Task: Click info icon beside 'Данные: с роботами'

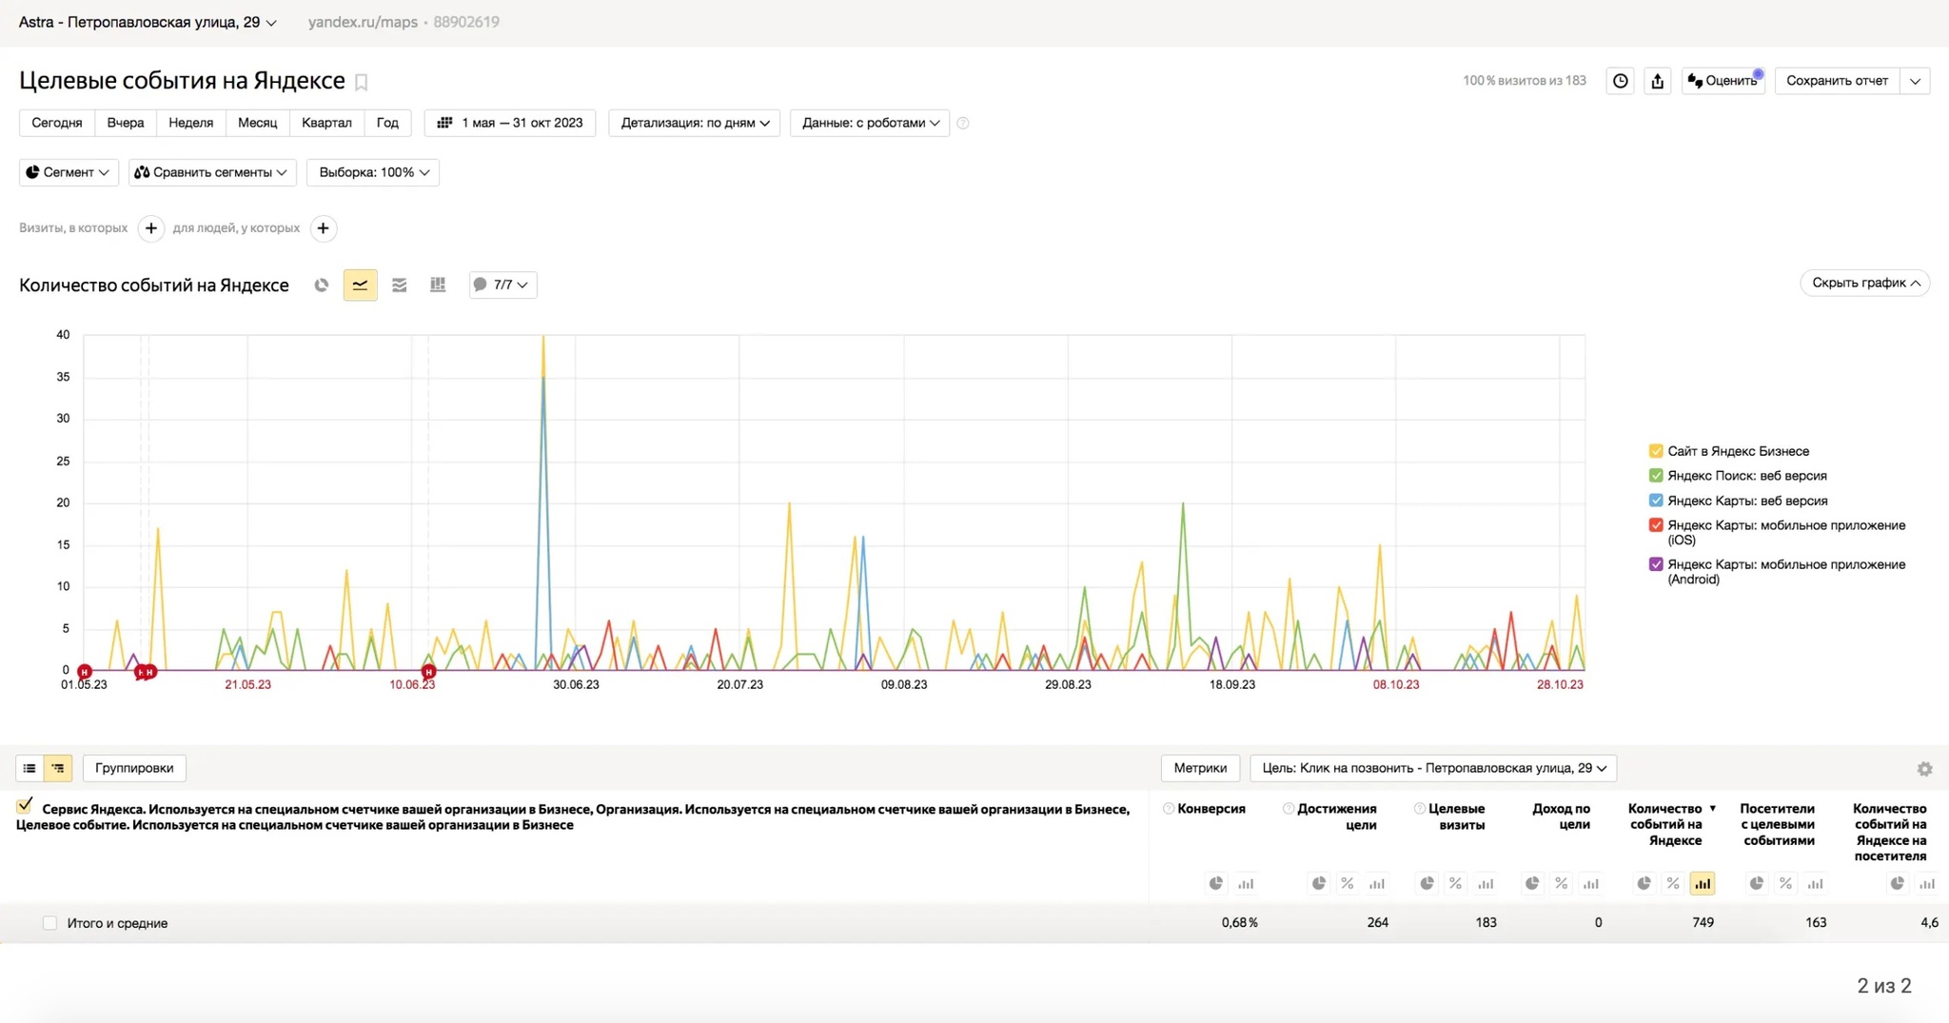Action: pyautogui.click(x=963, y=123)
